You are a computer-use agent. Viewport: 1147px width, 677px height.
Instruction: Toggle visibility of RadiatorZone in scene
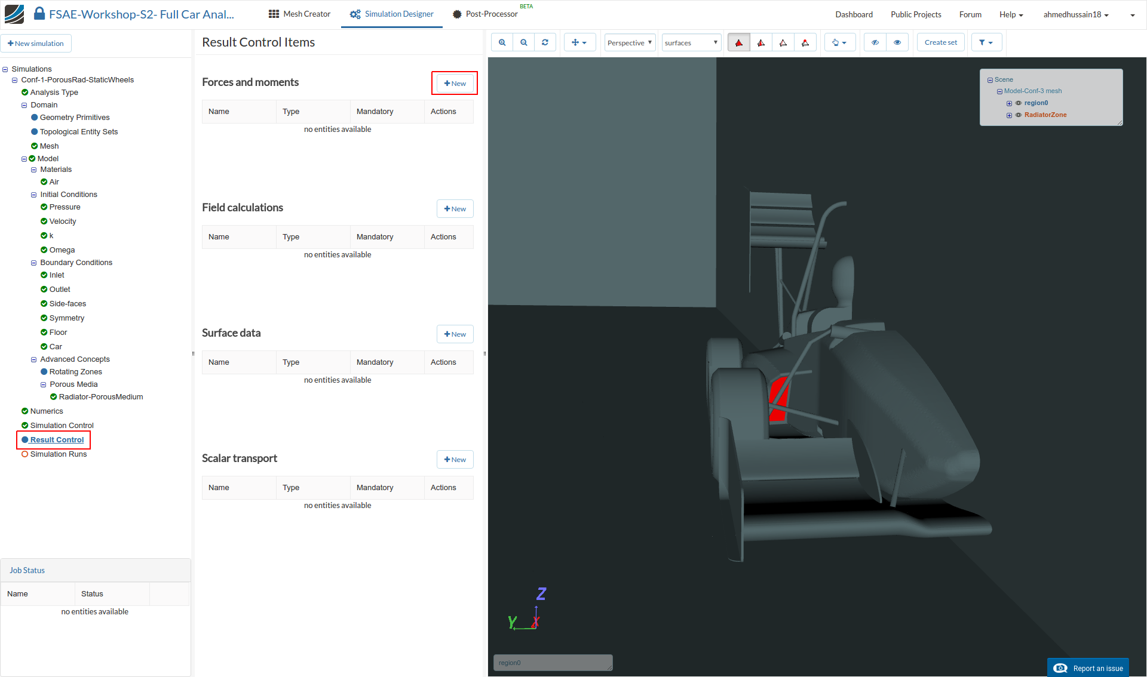coord(1019,115)
